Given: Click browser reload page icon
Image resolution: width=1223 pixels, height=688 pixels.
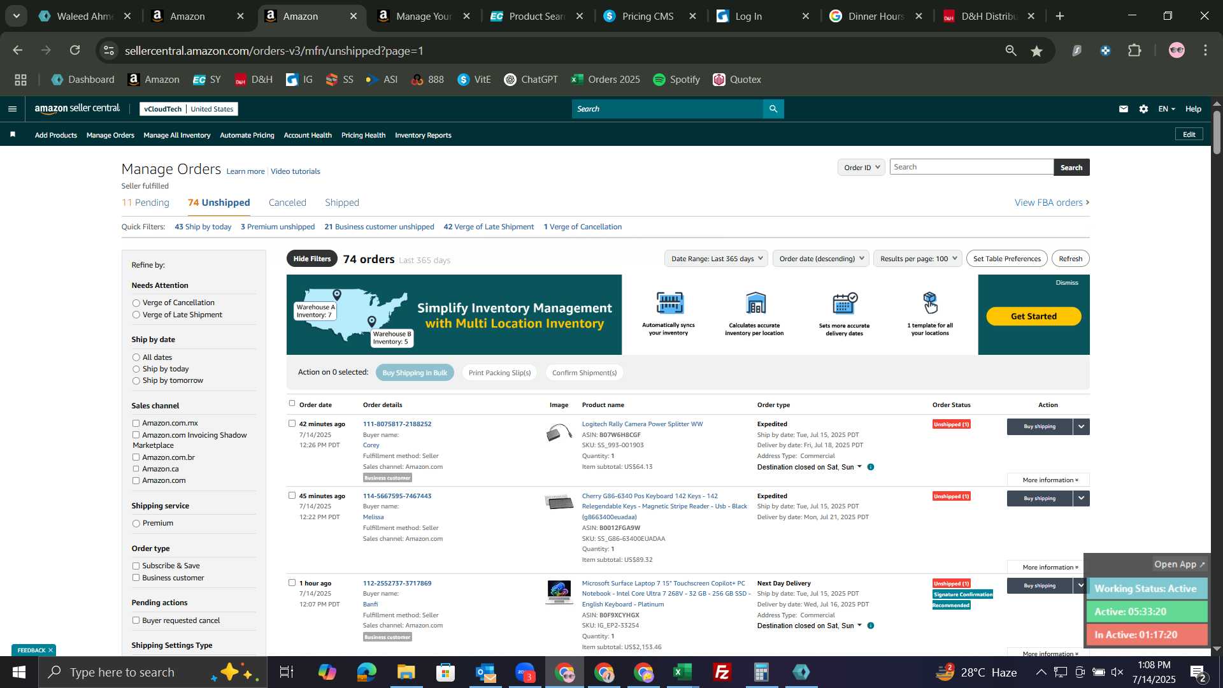Looking at the screenshot, I should (x=75, y=50).
